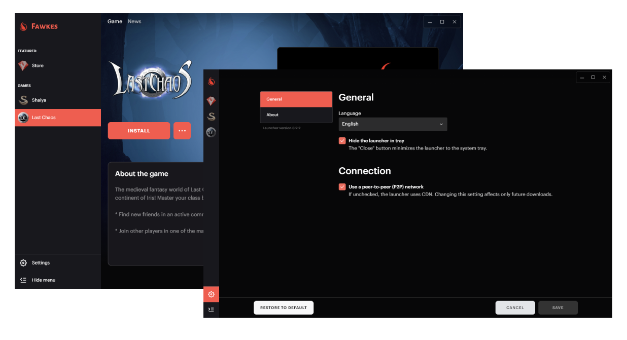Click the gear icon in collapsed sidebar
The image size is (627, 340).
pyautogui.click(x=212, y=294)
